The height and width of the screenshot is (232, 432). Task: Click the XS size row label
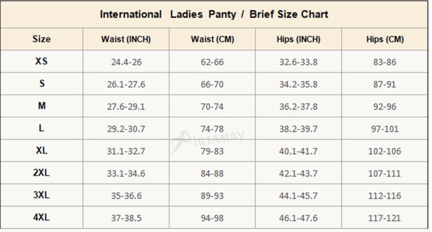coord(41,61)
